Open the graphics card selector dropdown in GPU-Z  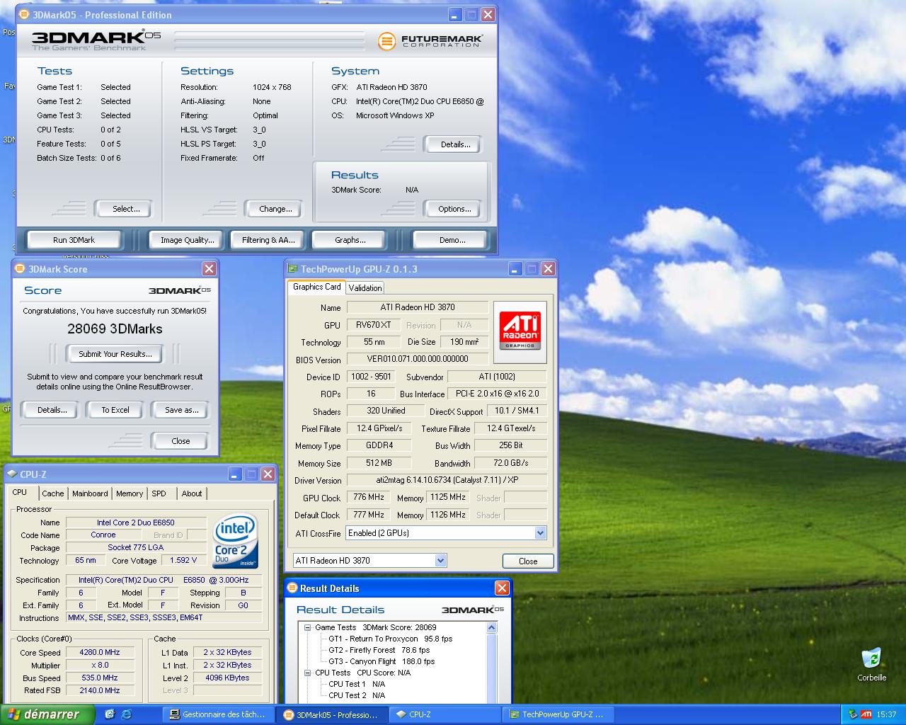point(440,561)
